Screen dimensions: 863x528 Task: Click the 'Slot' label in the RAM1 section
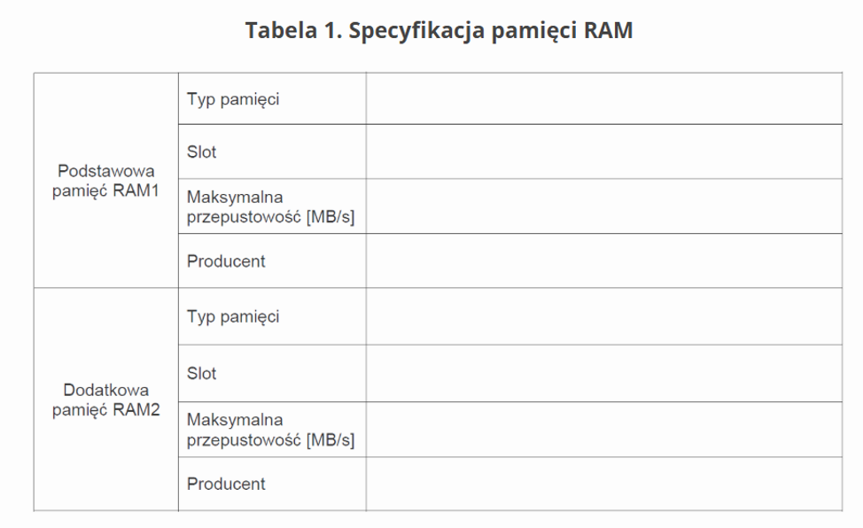click(202, 152)
